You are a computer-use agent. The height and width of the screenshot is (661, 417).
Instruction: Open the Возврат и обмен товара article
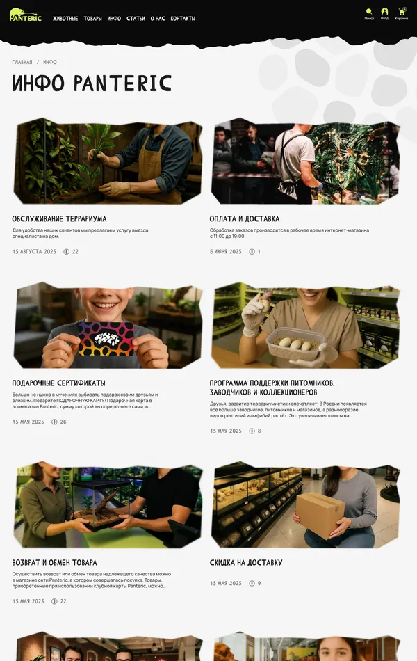[x=54, y=562]
